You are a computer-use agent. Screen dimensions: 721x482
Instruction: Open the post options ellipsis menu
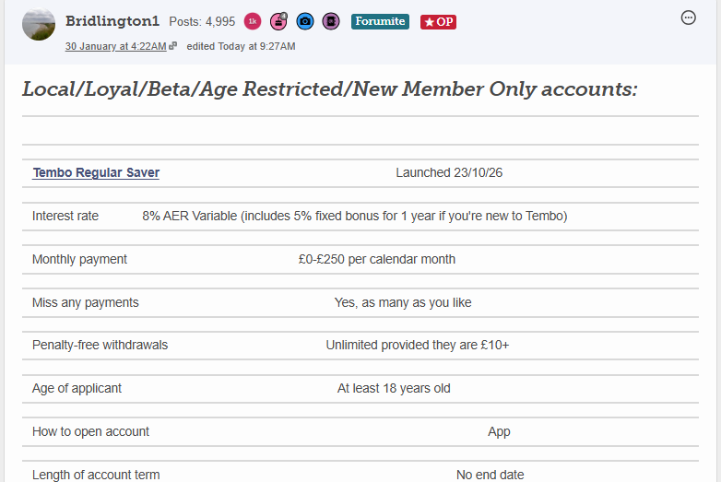689,18
